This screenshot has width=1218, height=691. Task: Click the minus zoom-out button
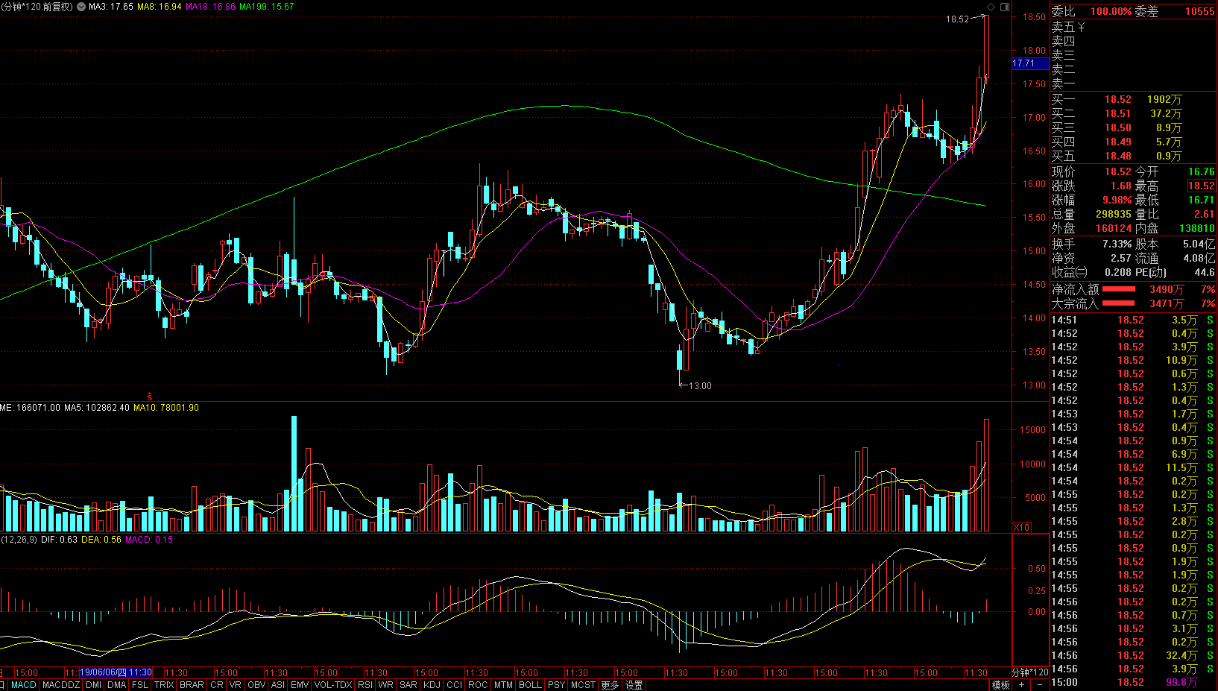1040,685
